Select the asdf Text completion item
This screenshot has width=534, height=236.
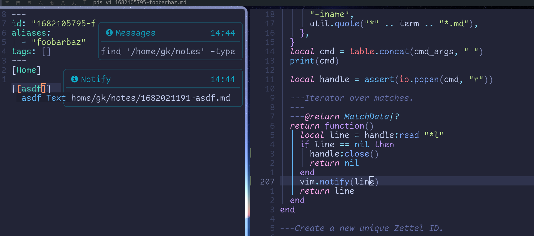coord(43,98)
